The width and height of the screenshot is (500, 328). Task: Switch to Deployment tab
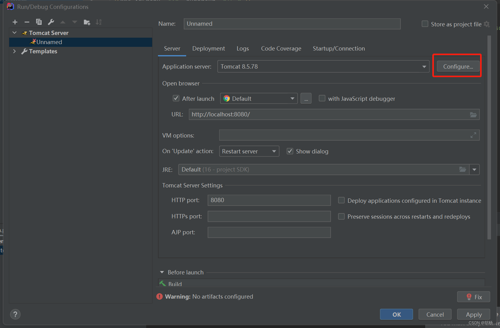click(x=209, y=48)
